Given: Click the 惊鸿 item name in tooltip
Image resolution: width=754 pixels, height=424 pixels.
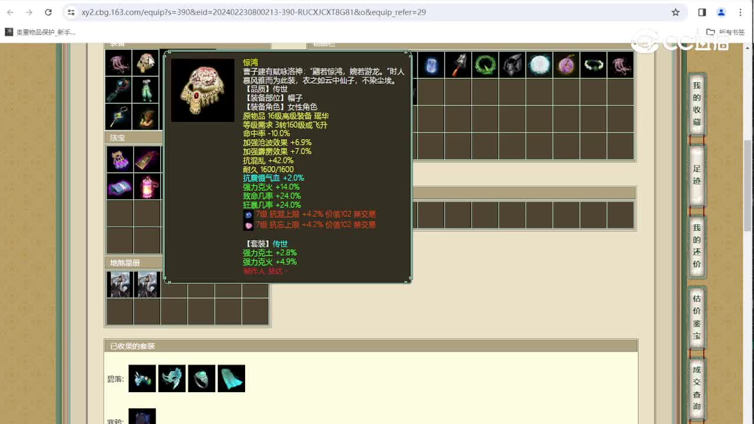Looking at the screenshot, I should click(x=250, y=62).
